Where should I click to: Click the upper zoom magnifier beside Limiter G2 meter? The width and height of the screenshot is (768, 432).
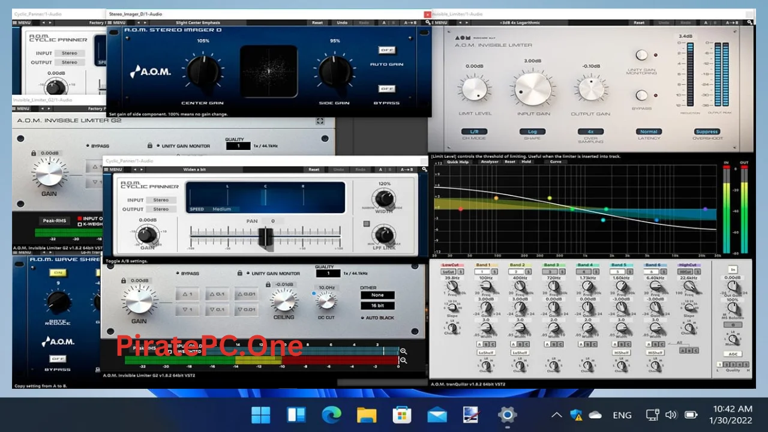[x=403, y=351]
